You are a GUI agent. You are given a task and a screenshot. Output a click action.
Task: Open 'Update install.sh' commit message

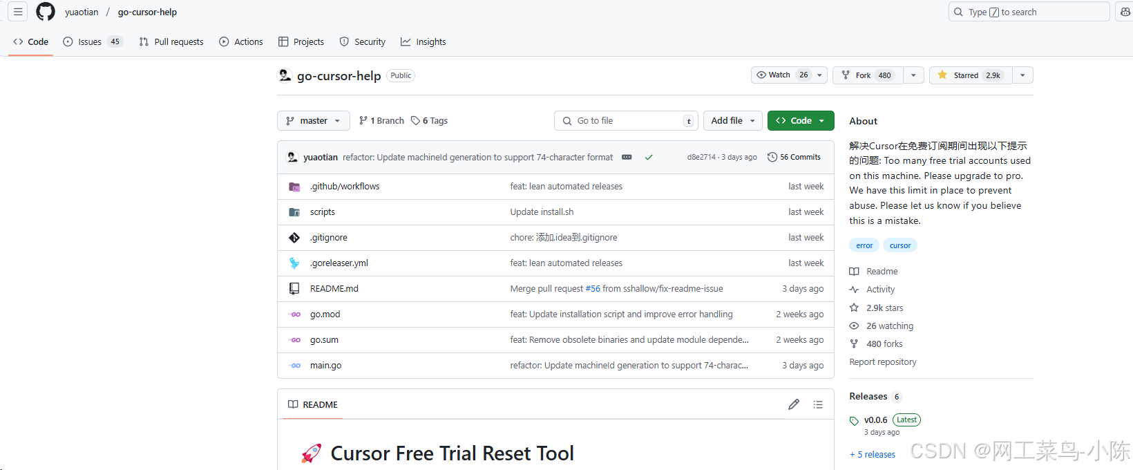tap(542, 211)
